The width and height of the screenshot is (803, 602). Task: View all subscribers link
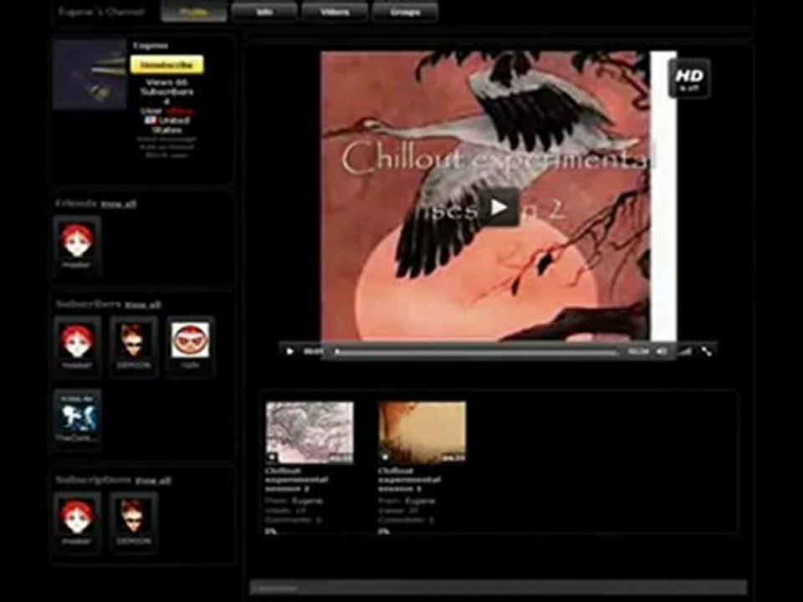click(143, 305)
